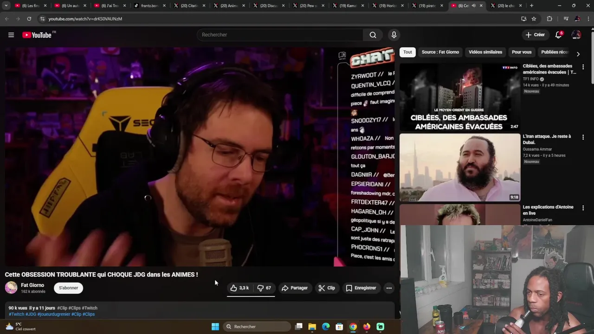Image resolution: width=594 pixels, height=334 pixels.
Task: Close the (6) Un aut browser tab
Action: (85, 6)
